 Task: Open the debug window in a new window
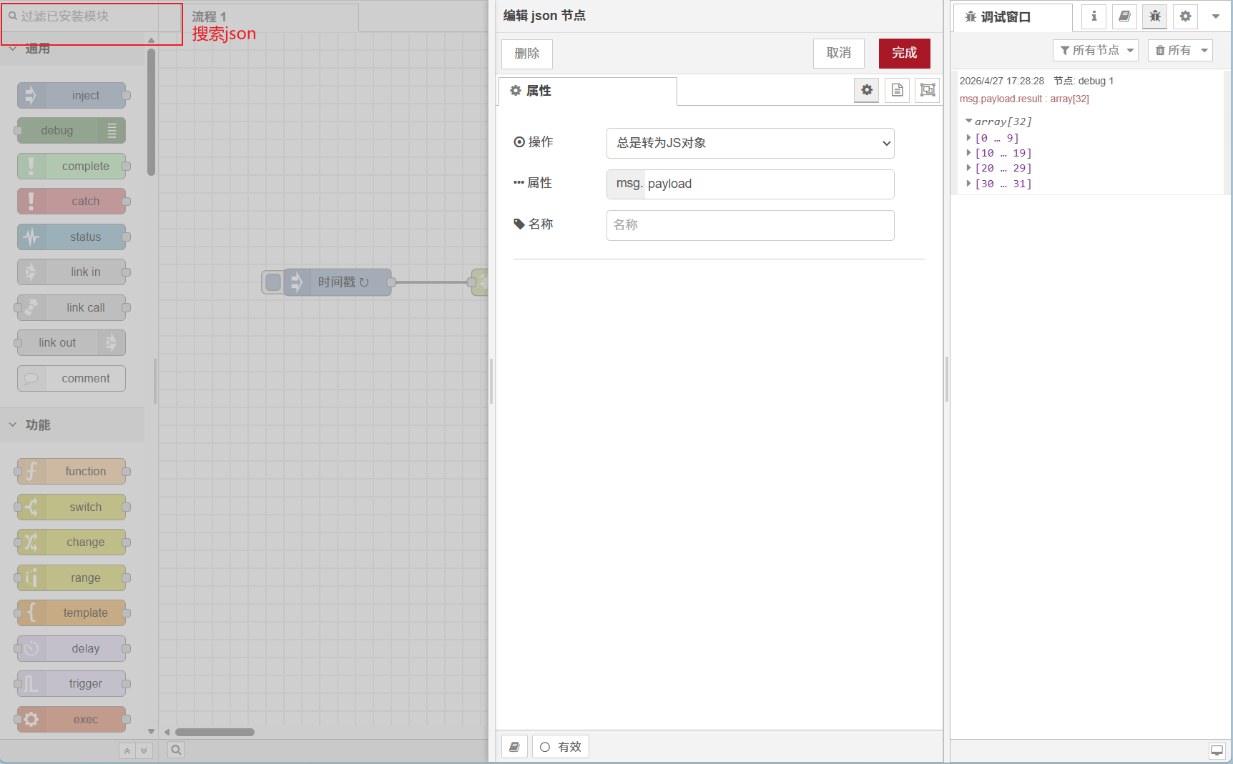tap(1217, 750)
